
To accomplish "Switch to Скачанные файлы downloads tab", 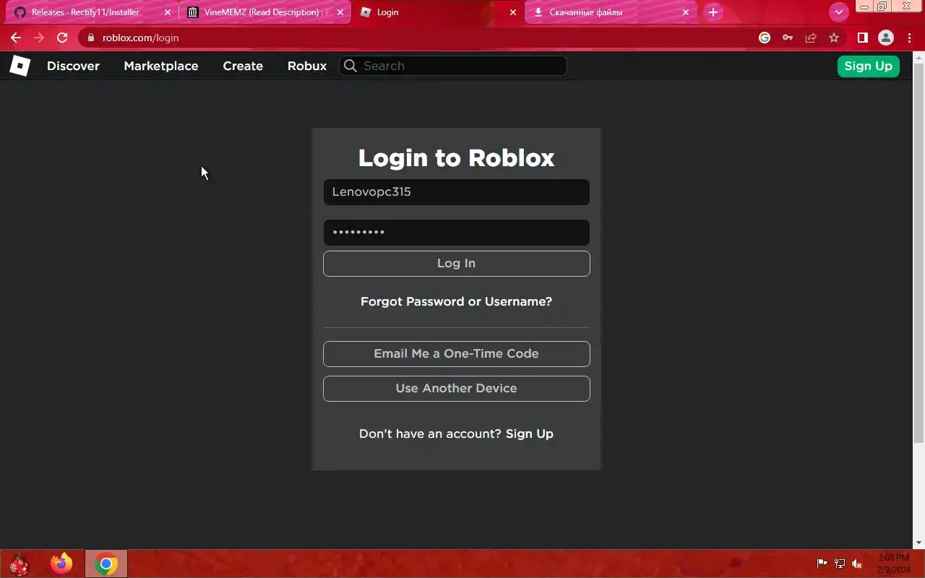I will pos(611,12).
